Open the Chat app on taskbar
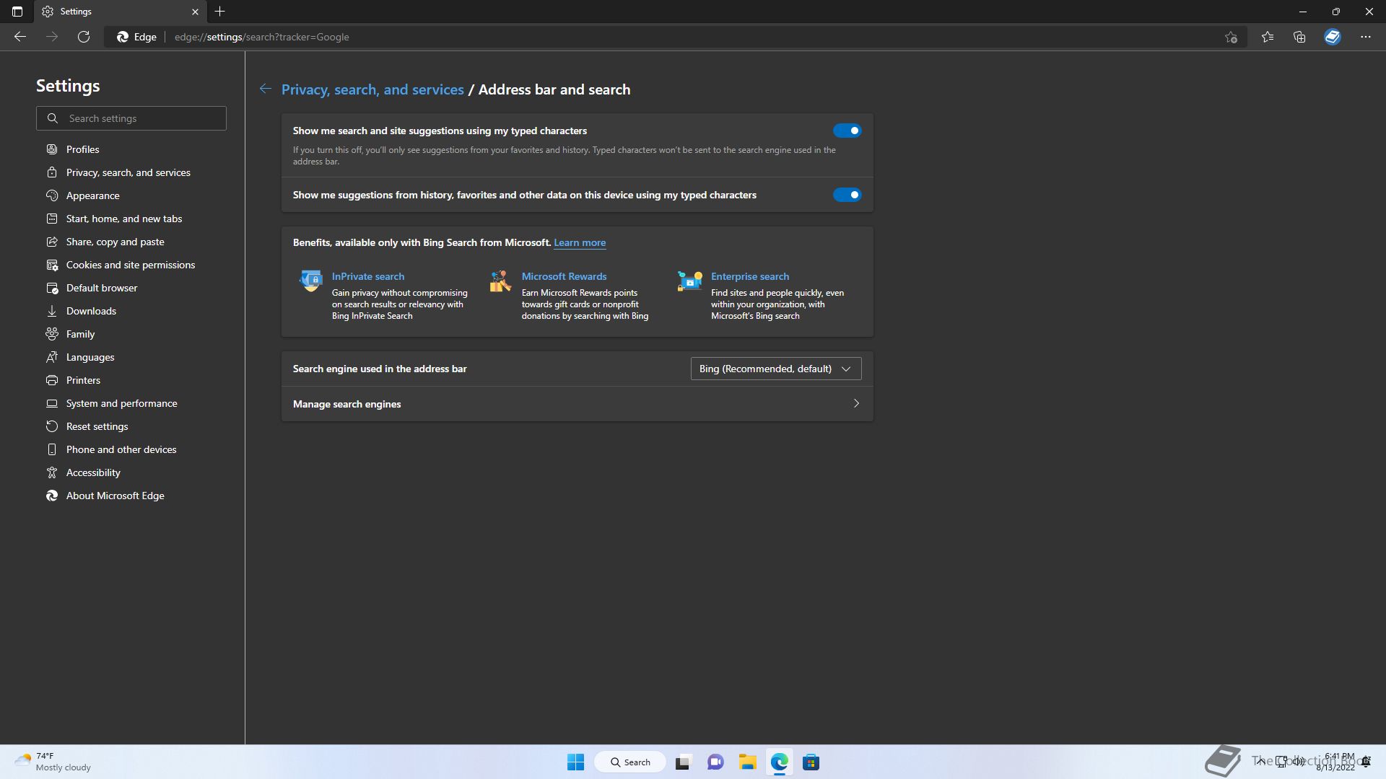The image size is (1386, 779). (715, 762)
